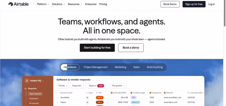
Task: Click the Software & vendor requests title
Action: [73, 80]
